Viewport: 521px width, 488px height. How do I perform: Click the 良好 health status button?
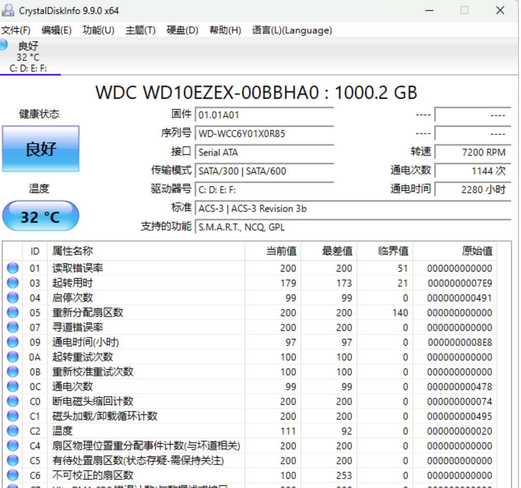pos(41,148)
